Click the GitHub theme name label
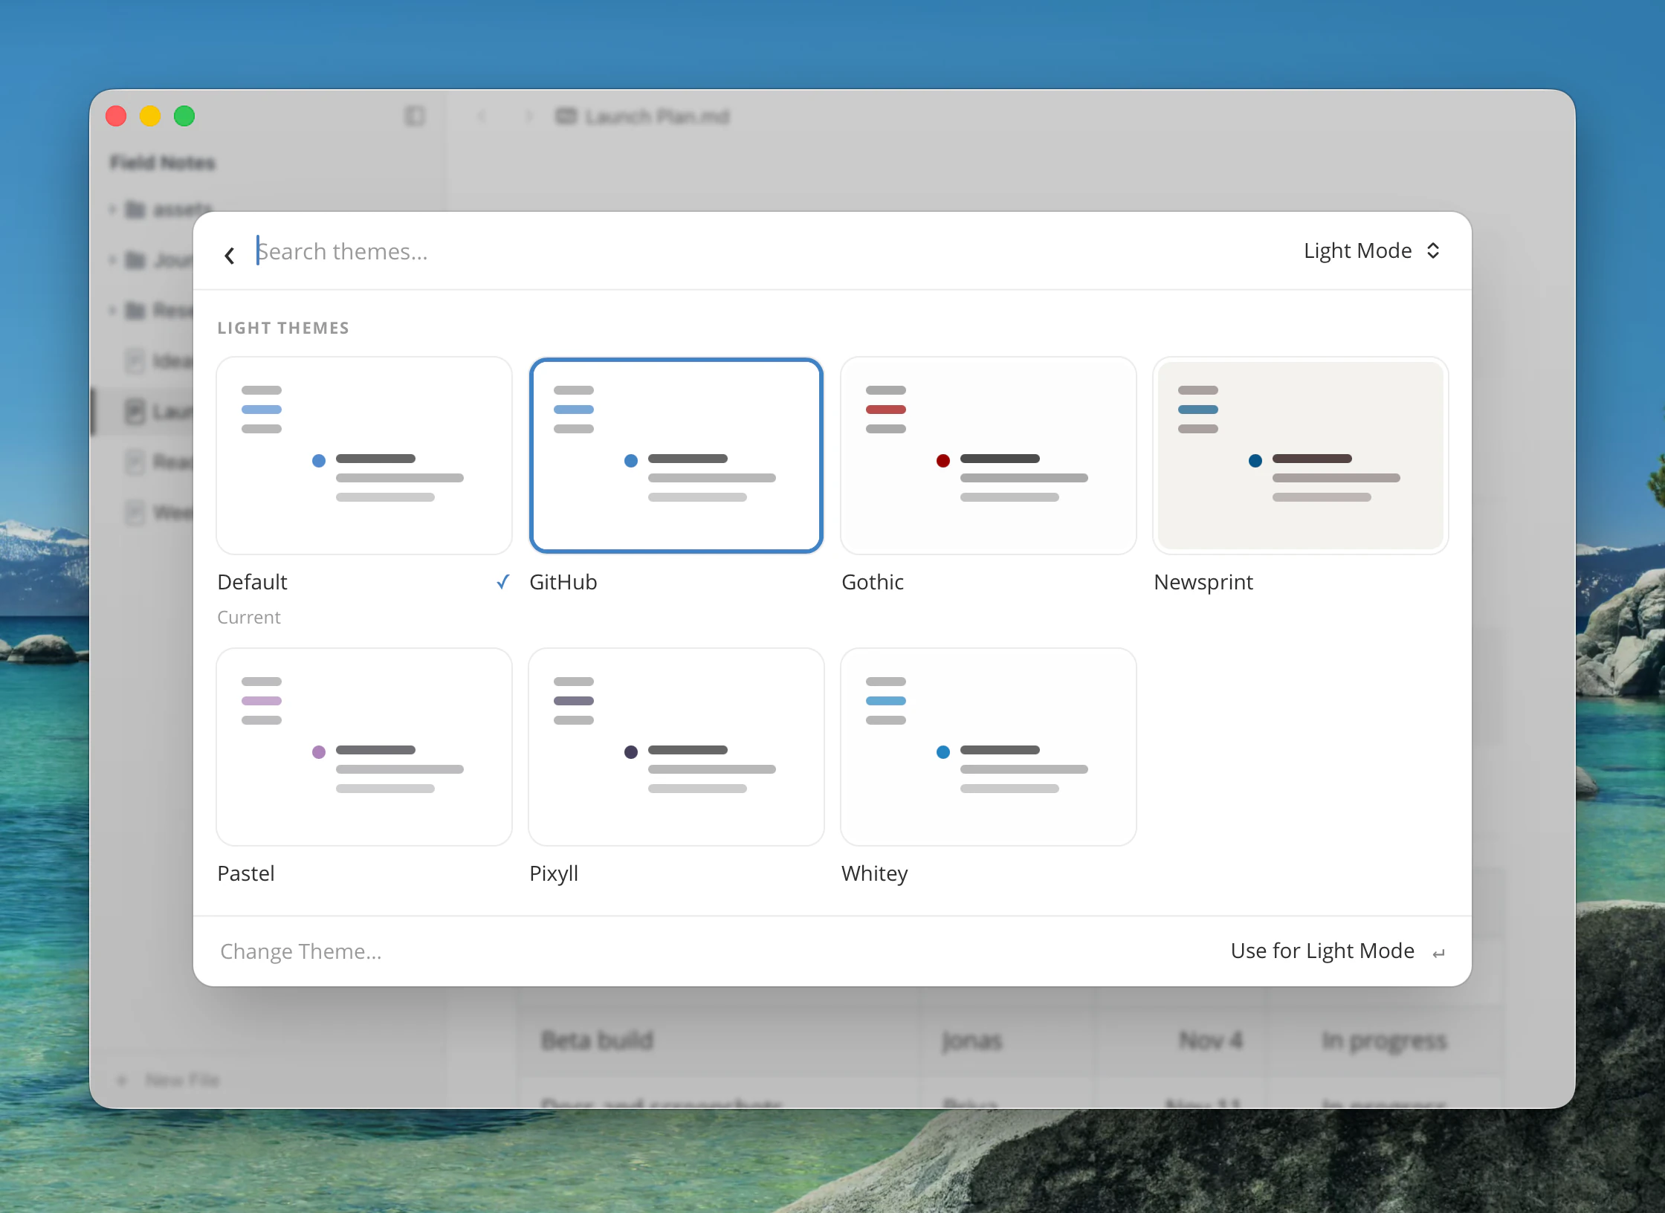Screen dimensions: 1665x1213 563,582
